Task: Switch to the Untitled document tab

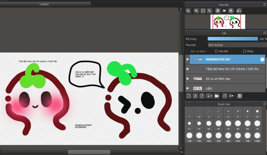Action: pos(44,4)
